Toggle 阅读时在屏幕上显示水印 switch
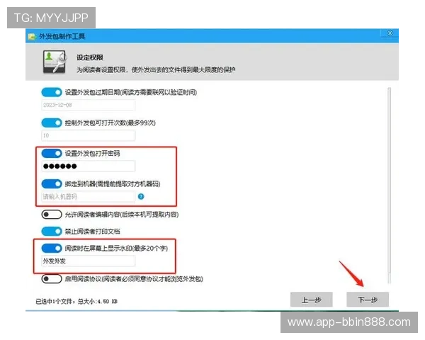This screenshot has width=425, height=340. pos(52,248)
